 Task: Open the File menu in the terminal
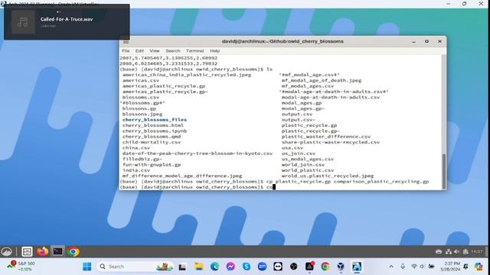126,51
